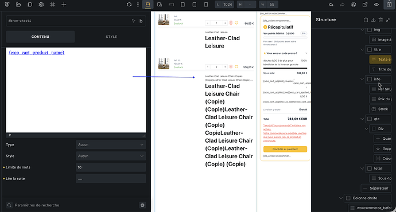This screenshot has width=396, height=212.
Task: Select the Séparateur element in Structure
Action: (376, 189)
